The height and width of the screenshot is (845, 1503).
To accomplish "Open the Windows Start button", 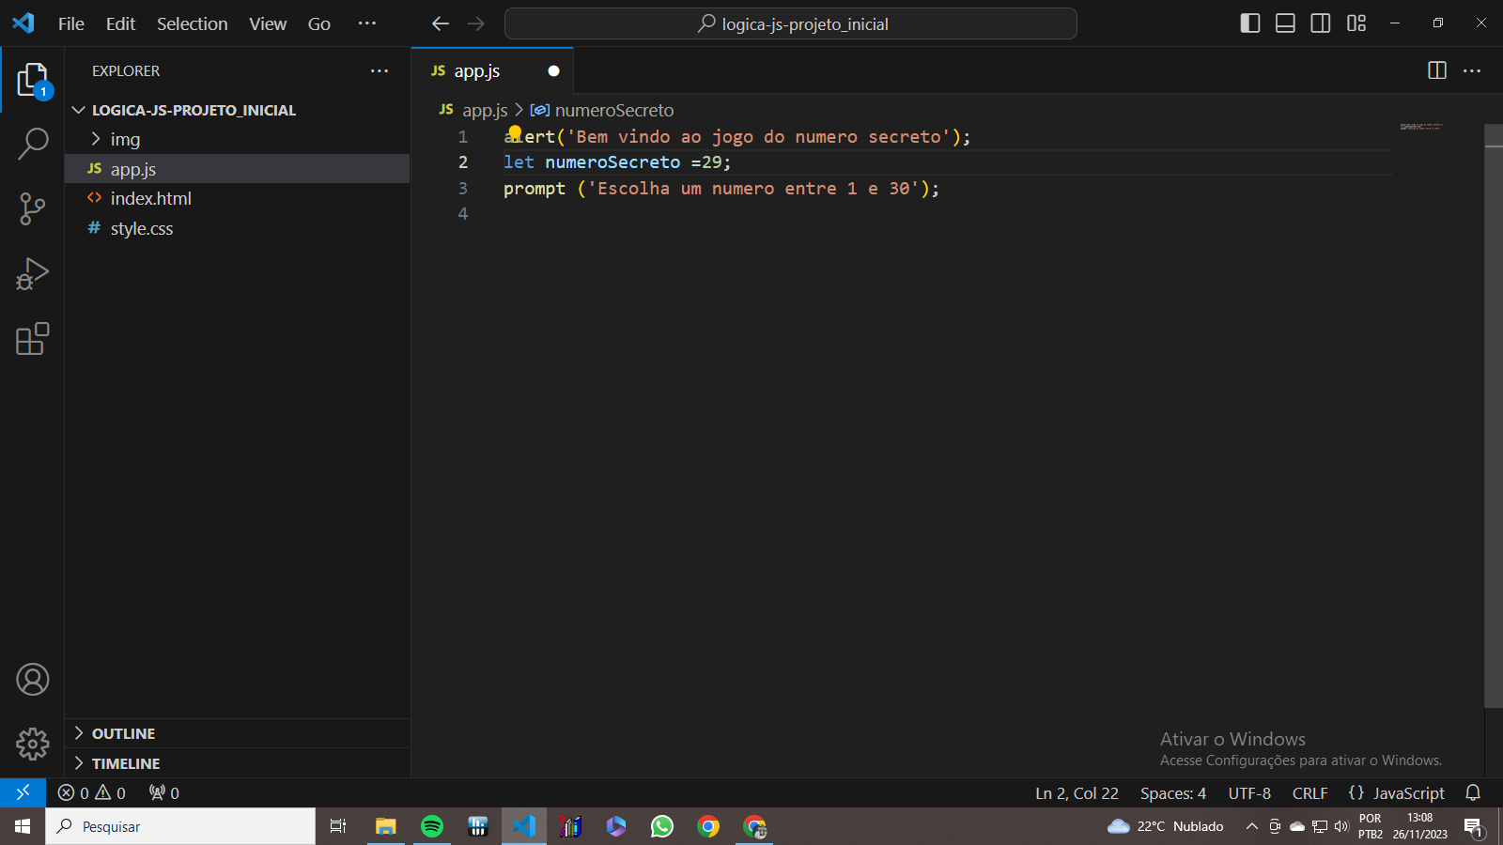I will click(x=23, y=826).
